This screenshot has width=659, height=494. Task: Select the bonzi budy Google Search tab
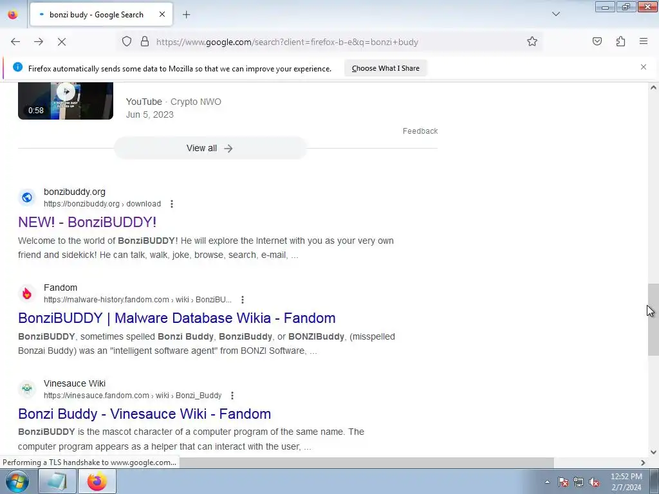tap(101, 15)
